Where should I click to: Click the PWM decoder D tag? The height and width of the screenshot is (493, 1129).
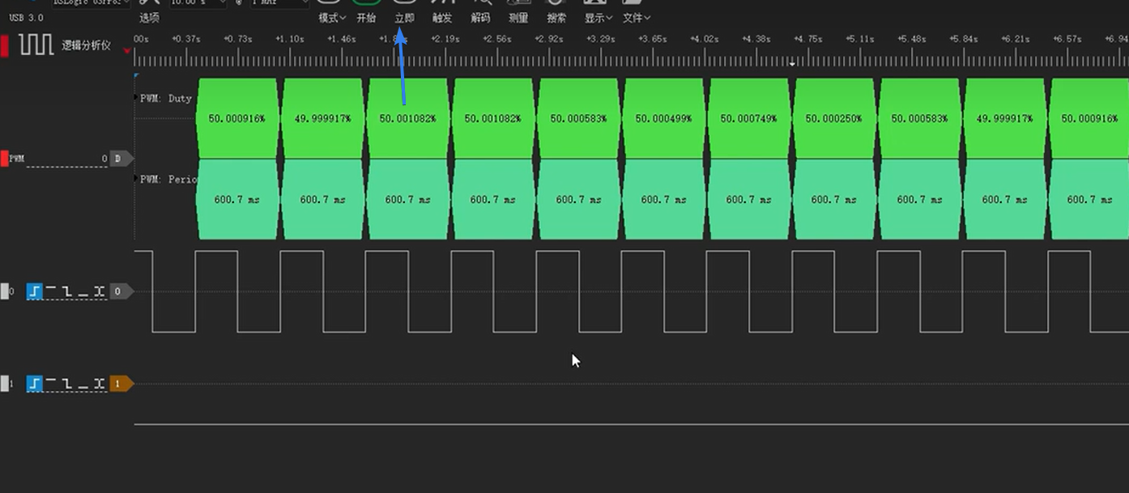(118, 159)
